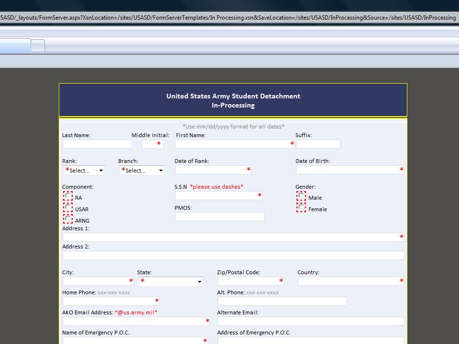Click the Address of Emergency P.O.C. field
Viewport: 459px width, 344px height.
coord(311,341)
